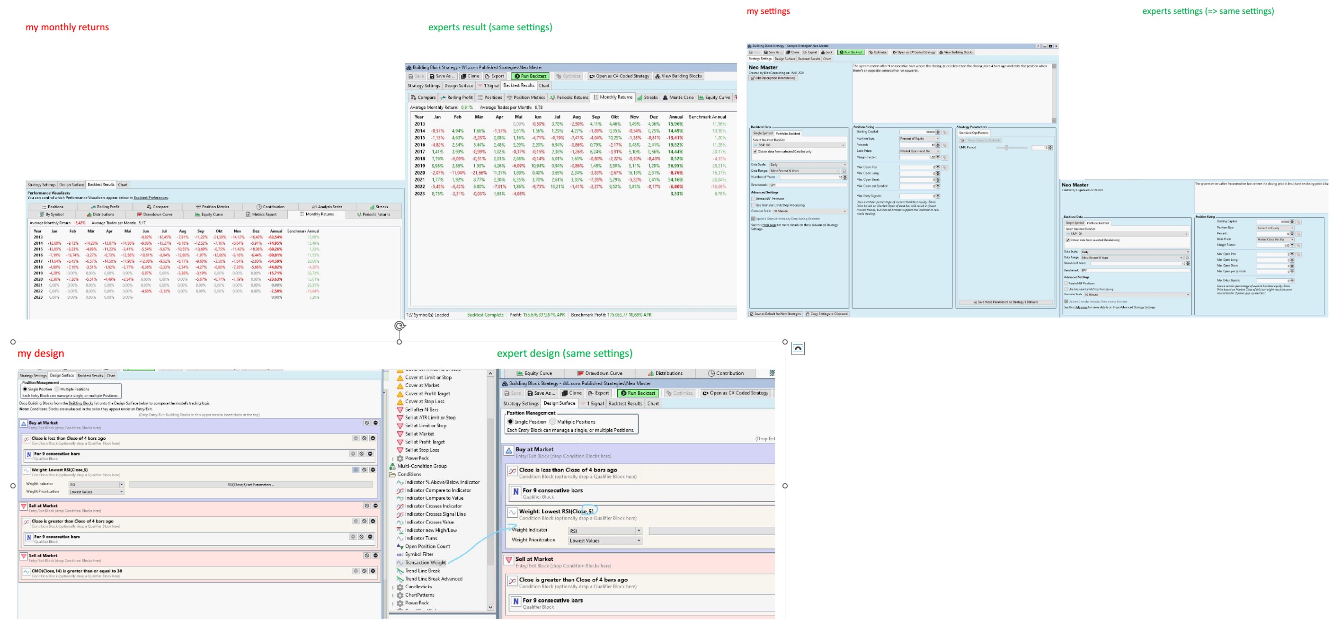The height and width of the screenshot is (620, 1341).
Task: Click the Save As disk icon in expert results toolbar
Action: click(432, 76)
